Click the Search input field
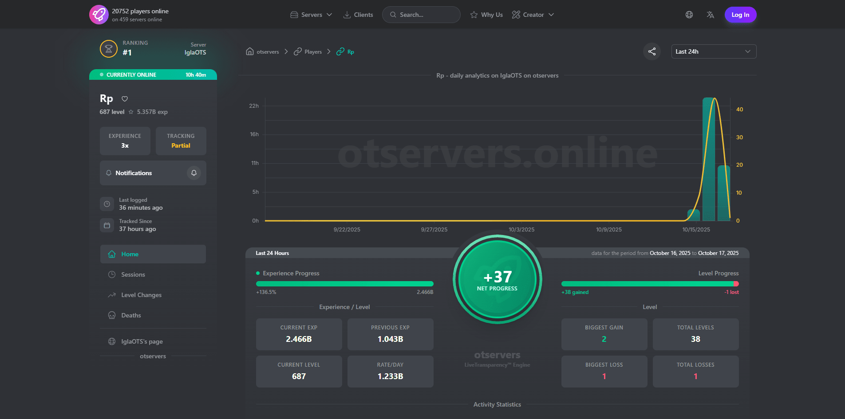The height and width of the screenshot is (419, 845). tap(421, 15)
